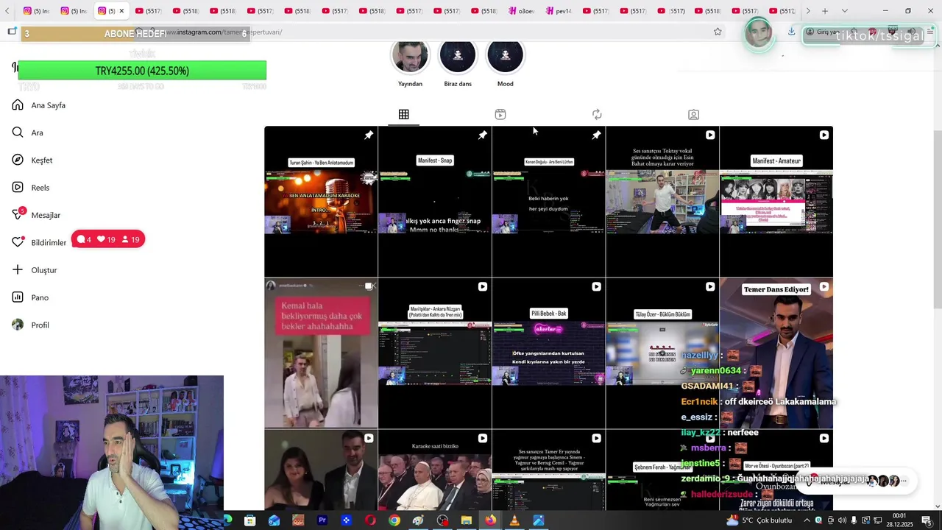
Task: Open the Manifest - Amateur reel
Action: pos(776,202)
